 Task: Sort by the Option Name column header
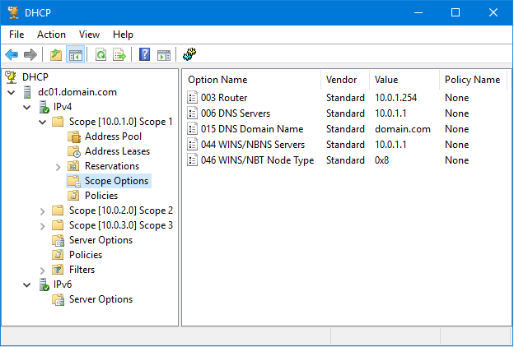pyautogui.click(x=217, y=80)
